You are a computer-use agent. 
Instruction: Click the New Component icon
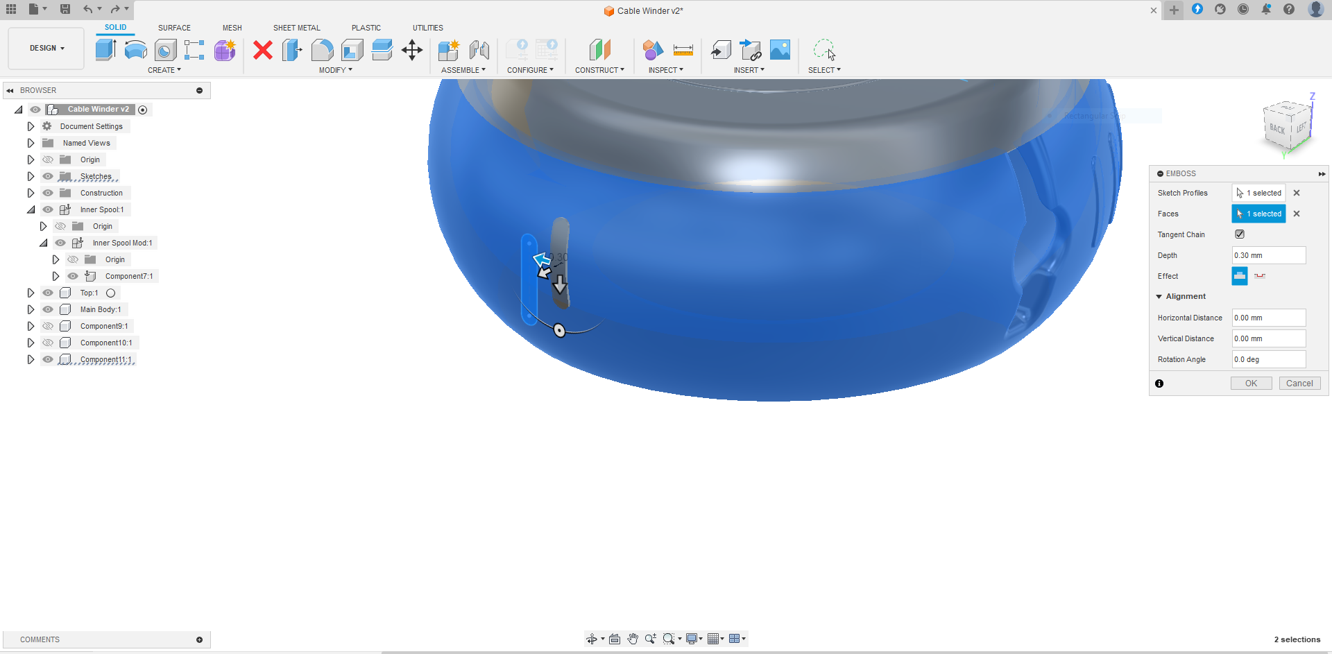pyautogui.click(x=449, y=50)
